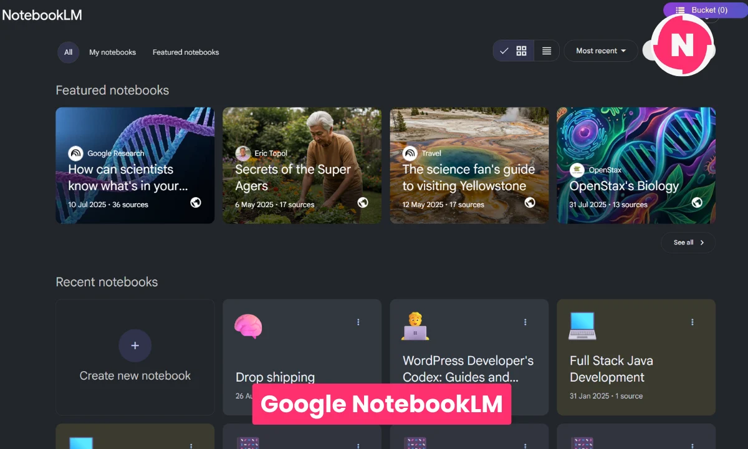The width and height of the screenshot is (748, 449).
Task: Switch to list view layout
Action: pyautogui.click(x=546, y=51)
